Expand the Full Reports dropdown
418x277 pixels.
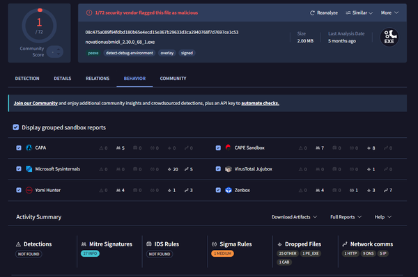click(346, 217)
